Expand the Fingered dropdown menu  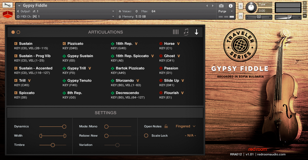pyautogui.click(x=186, y=126)
